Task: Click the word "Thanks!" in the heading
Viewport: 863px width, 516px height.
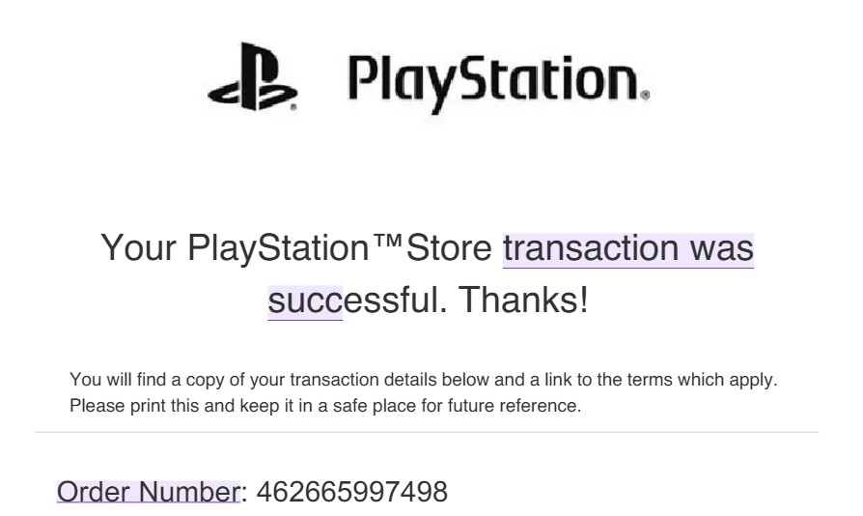Action: coord(523,301)
